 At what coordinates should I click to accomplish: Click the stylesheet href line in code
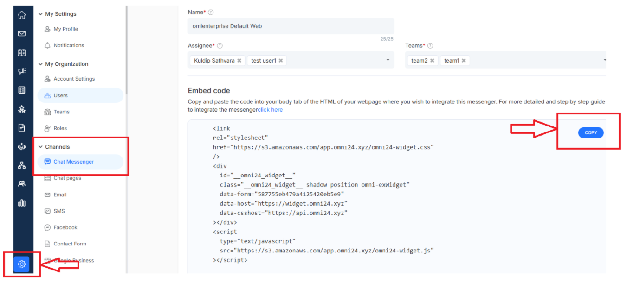click(323, 147)
